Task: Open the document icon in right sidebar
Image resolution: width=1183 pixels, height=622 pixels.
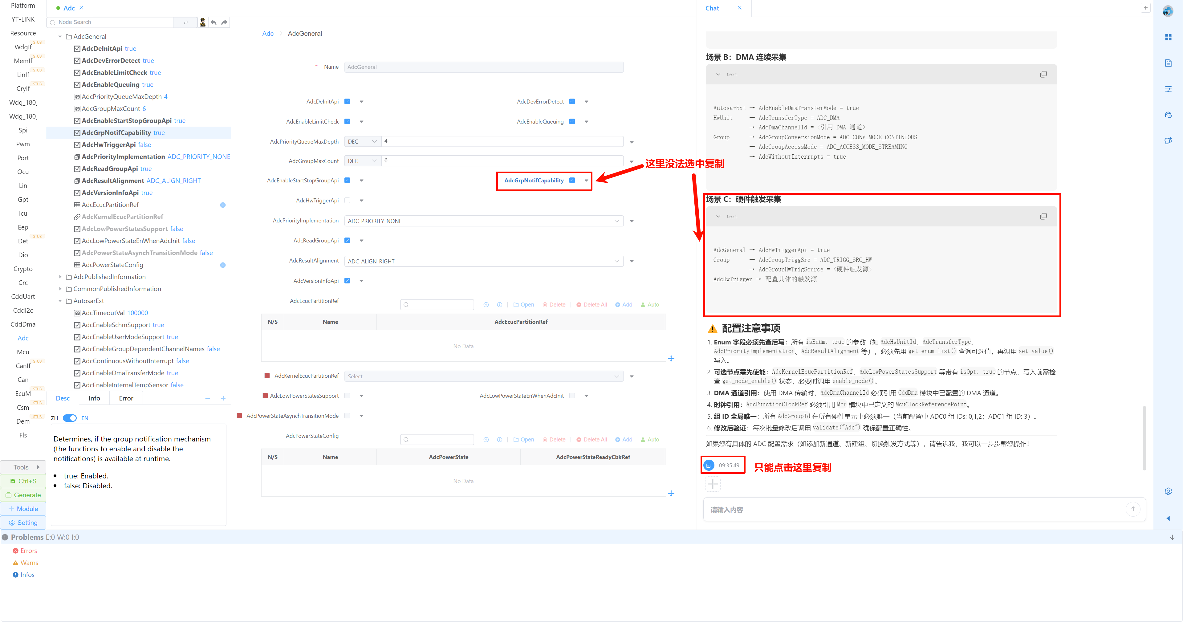Action: pos(1168,63)
